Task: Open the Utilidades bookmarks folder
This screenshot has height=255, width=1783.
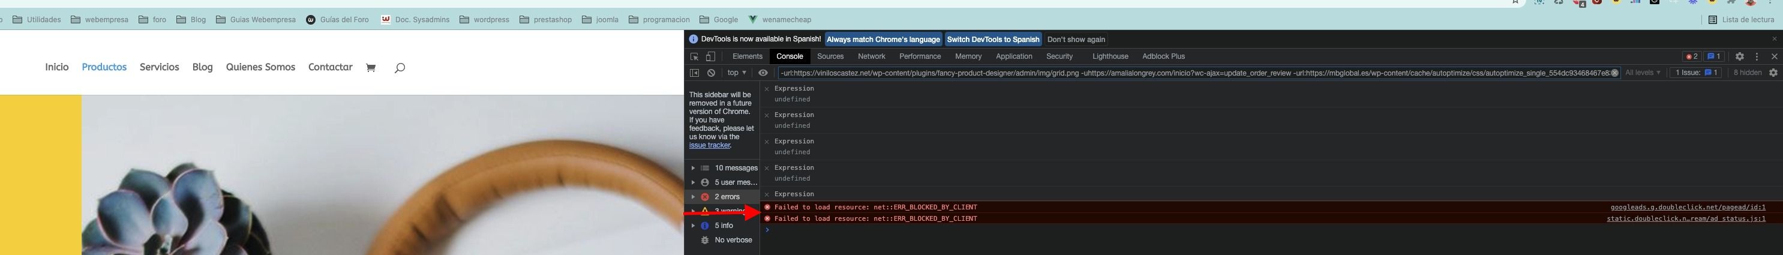Action: tap(37, 20)
